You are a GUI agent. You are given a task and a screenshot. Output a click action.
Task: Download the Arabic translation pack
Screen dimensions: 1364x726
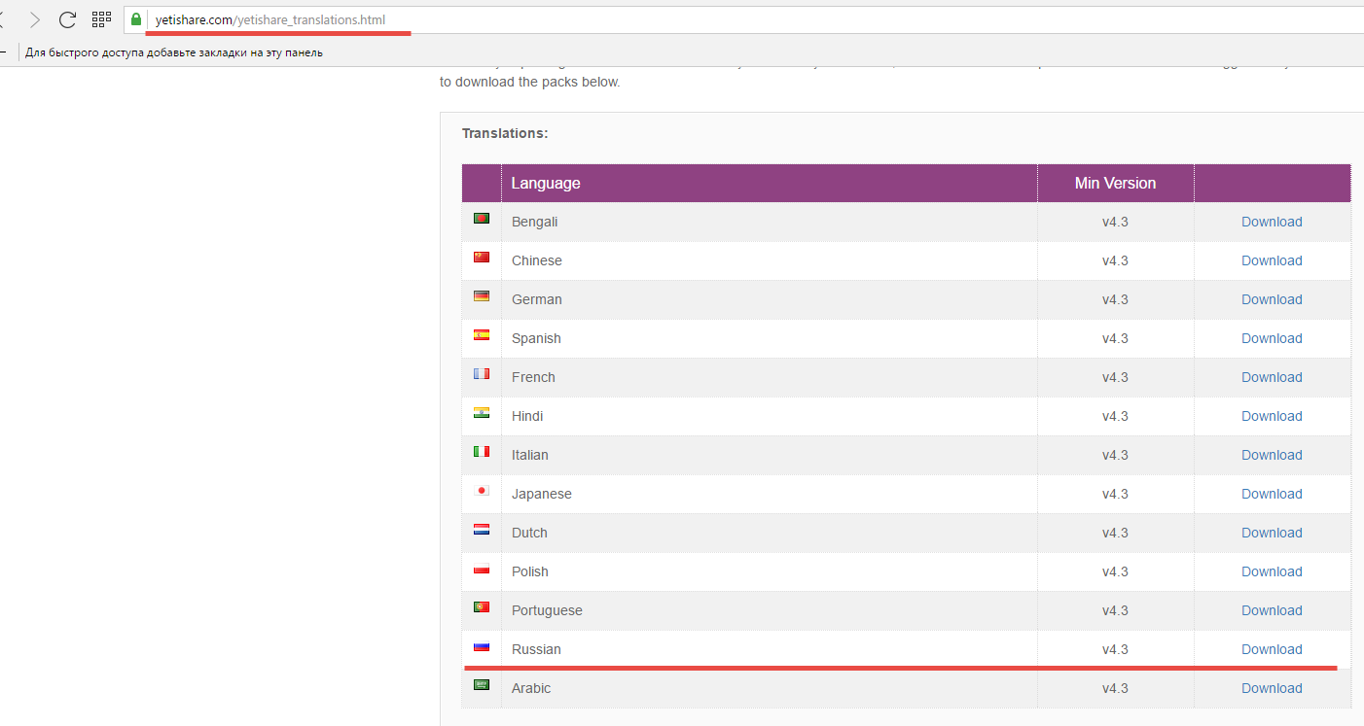coord(1272,688)
